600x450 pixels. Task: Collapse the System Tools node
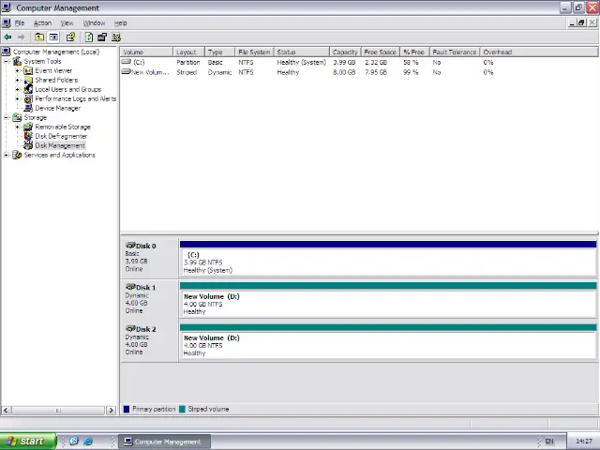pyautogui.click(x=7, y=61)
